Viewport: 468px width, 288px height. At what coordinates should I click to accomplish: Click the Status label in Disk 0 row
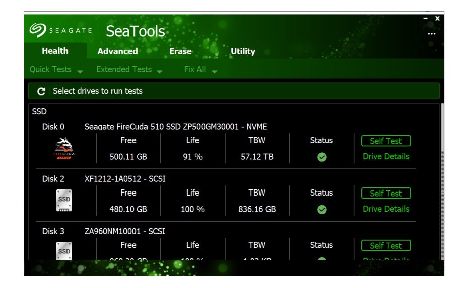(321, 140)
